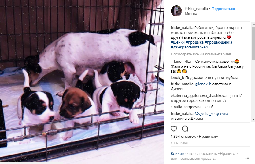Open the Moscow location link
The height and width of the screenshot is (164, 255).
coord(191,14)
